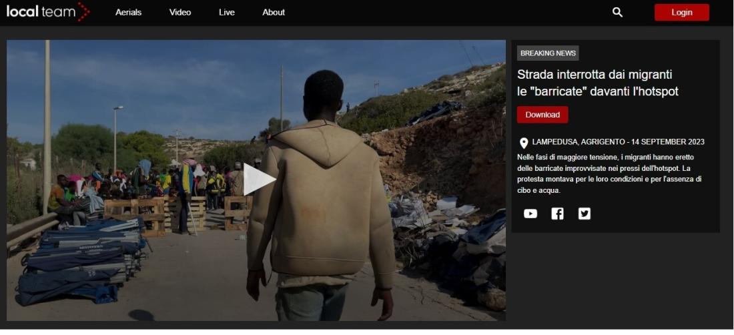This screenshot has width=734, height=335.
Task: Open the About page
Action: (274, 13)
